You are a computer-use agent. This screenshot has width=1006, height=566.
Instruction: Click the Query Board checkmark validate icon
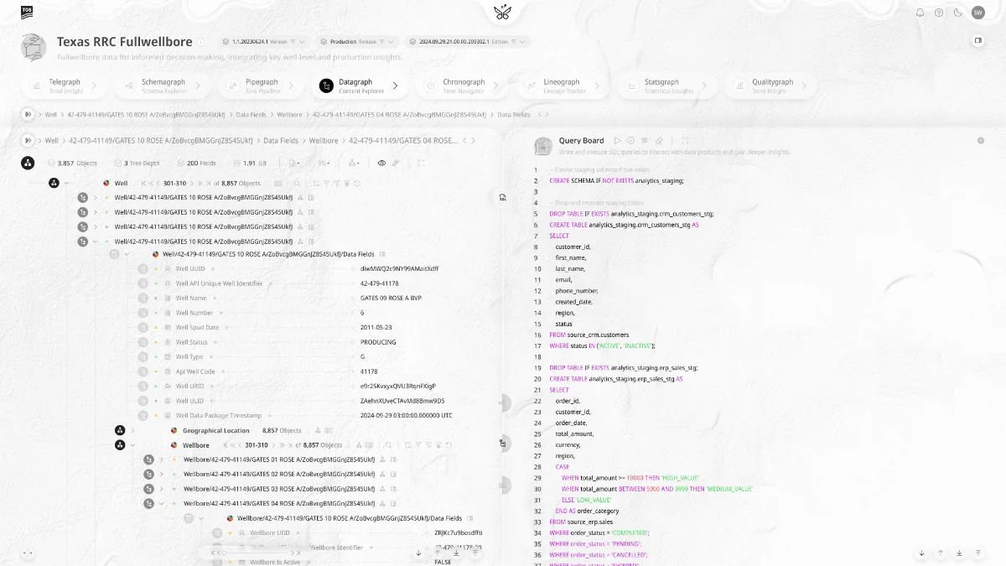tap(631, 141)
